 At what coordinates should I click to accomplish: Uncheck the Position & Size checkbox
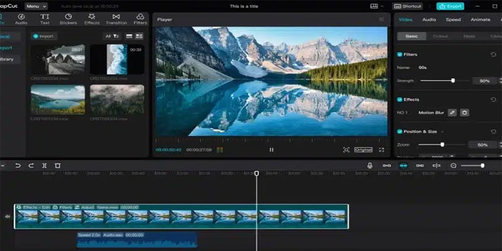(x=400, y=132)
